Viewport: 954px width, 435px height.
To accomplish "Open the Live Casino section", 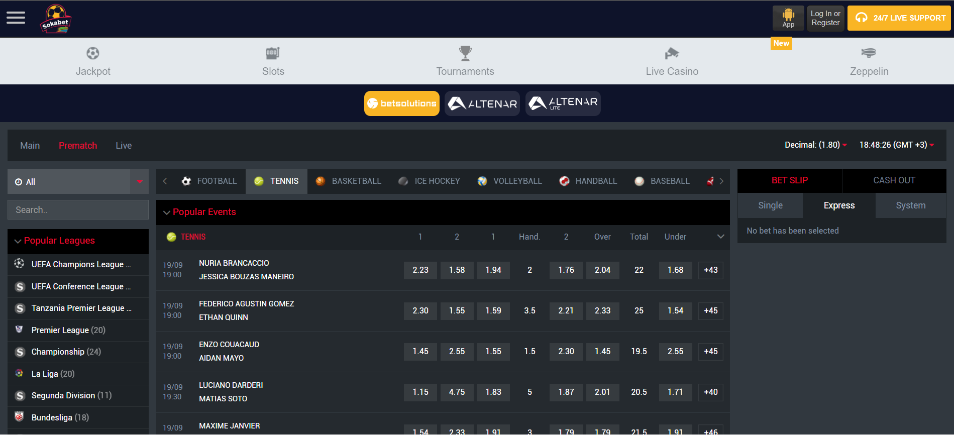I will tap(672, 61).
